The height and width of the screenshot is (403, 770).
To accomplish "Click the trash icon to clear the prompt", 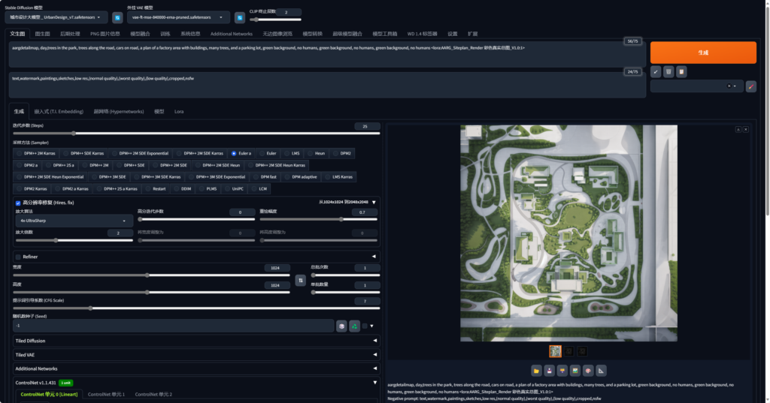I will tap(668, 71).
